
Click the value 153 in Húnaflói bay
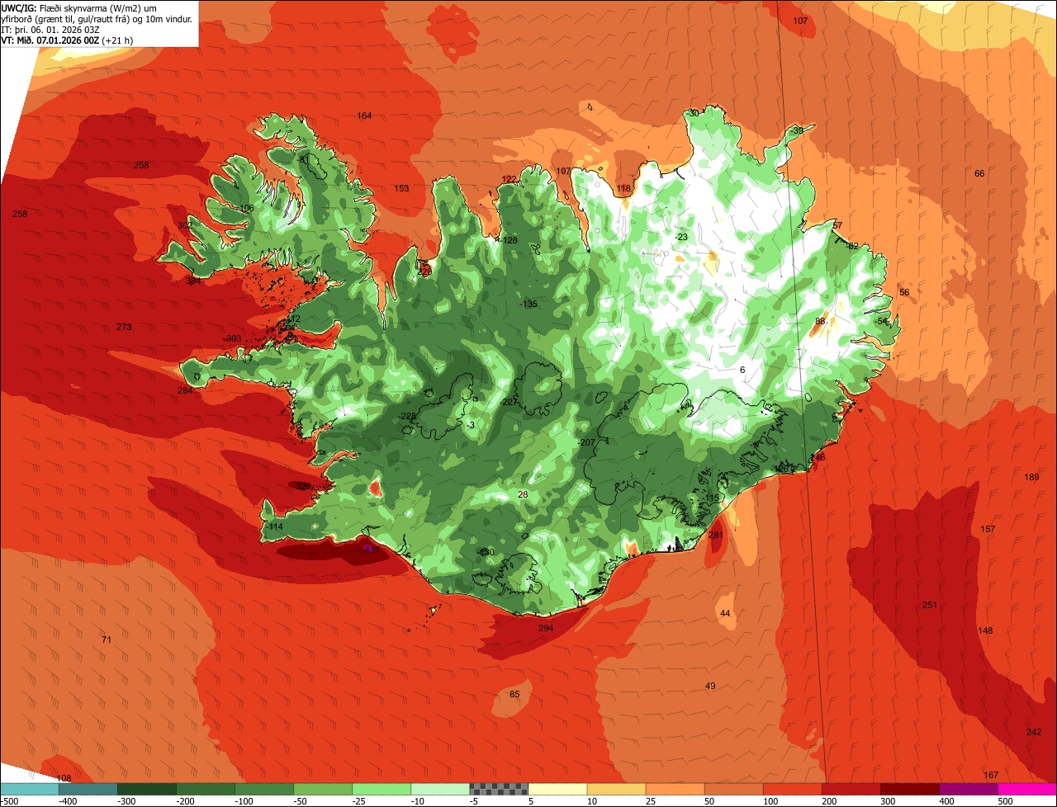(x=401, y=189)
